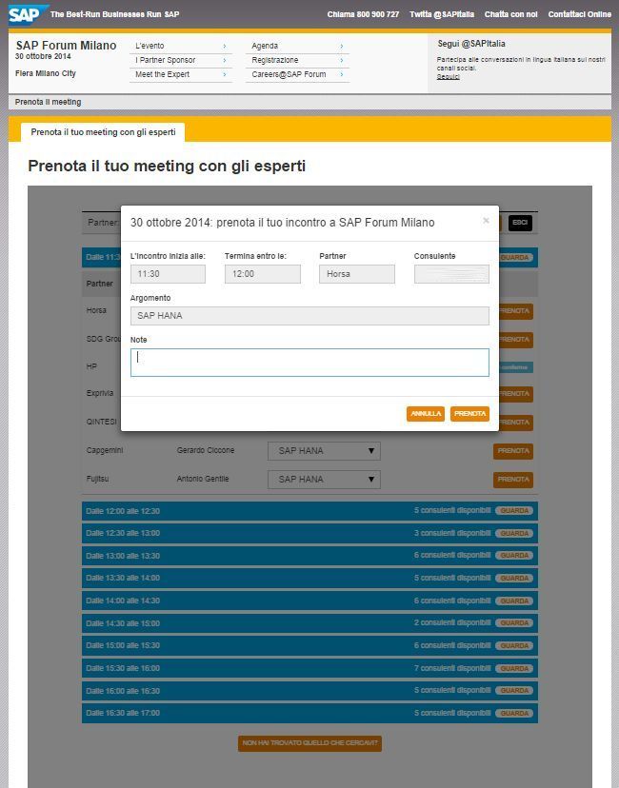Click the Consulente field
Screen dimensions: 619x788
[451, 274]
